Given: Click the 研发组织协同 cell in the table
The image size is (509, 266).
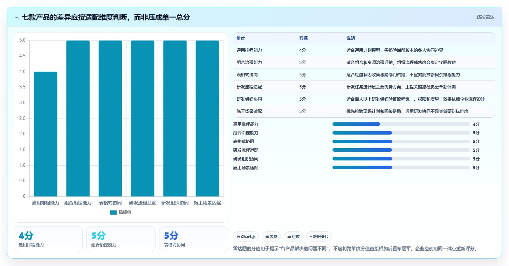Looking at the screenshot, I should (x=249, y=99).
